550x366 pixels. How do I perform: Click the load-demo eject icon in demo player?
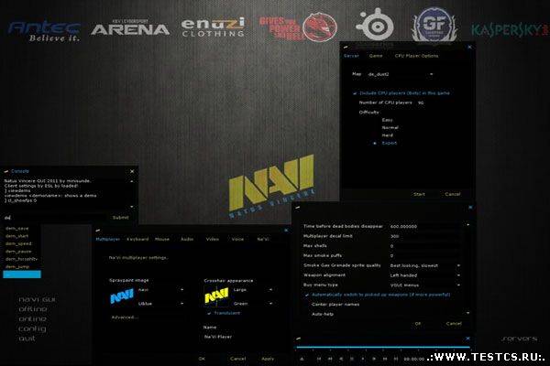coord(302,359)
